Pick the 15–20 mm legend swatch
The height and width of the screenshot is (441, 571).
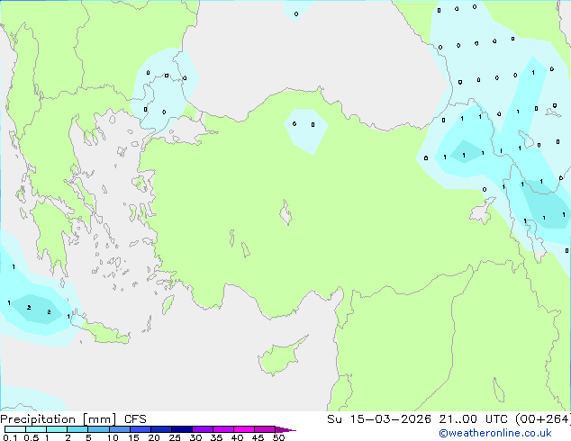click(x=140, y=429)
